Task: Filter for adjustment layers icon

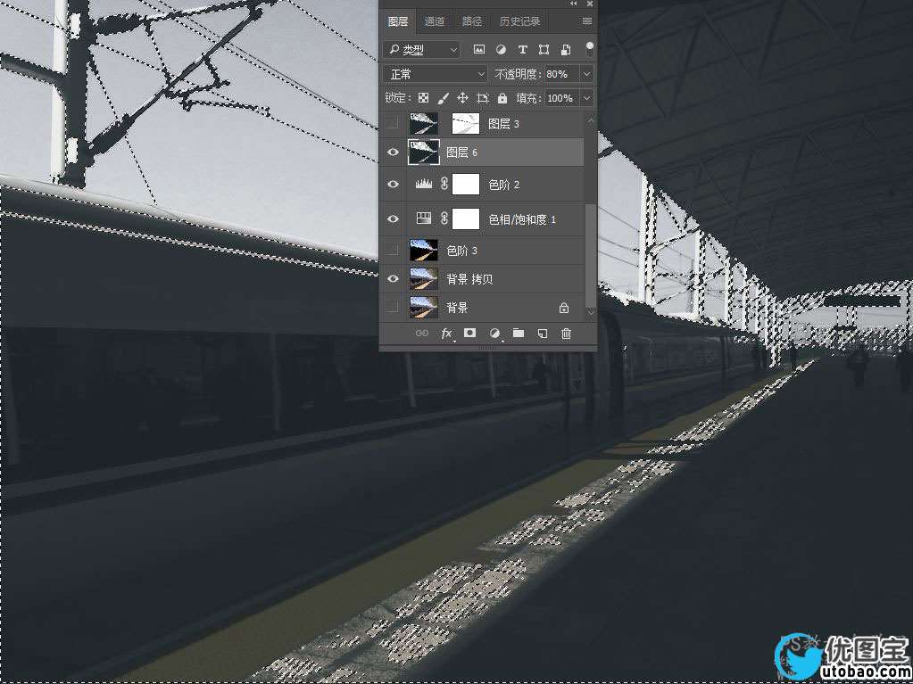Action: coord(500,50)
